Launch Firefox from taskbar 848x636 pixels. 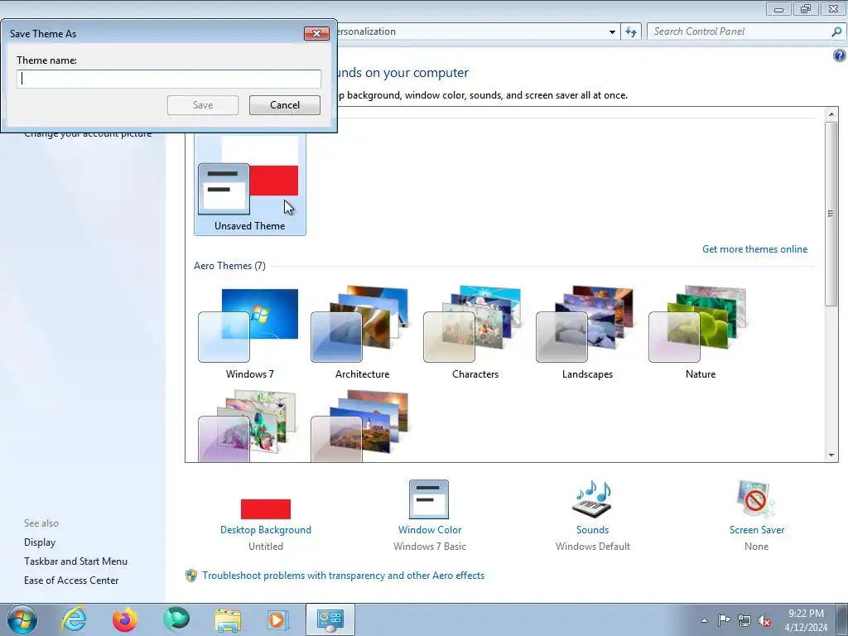[x=124, y=619]
